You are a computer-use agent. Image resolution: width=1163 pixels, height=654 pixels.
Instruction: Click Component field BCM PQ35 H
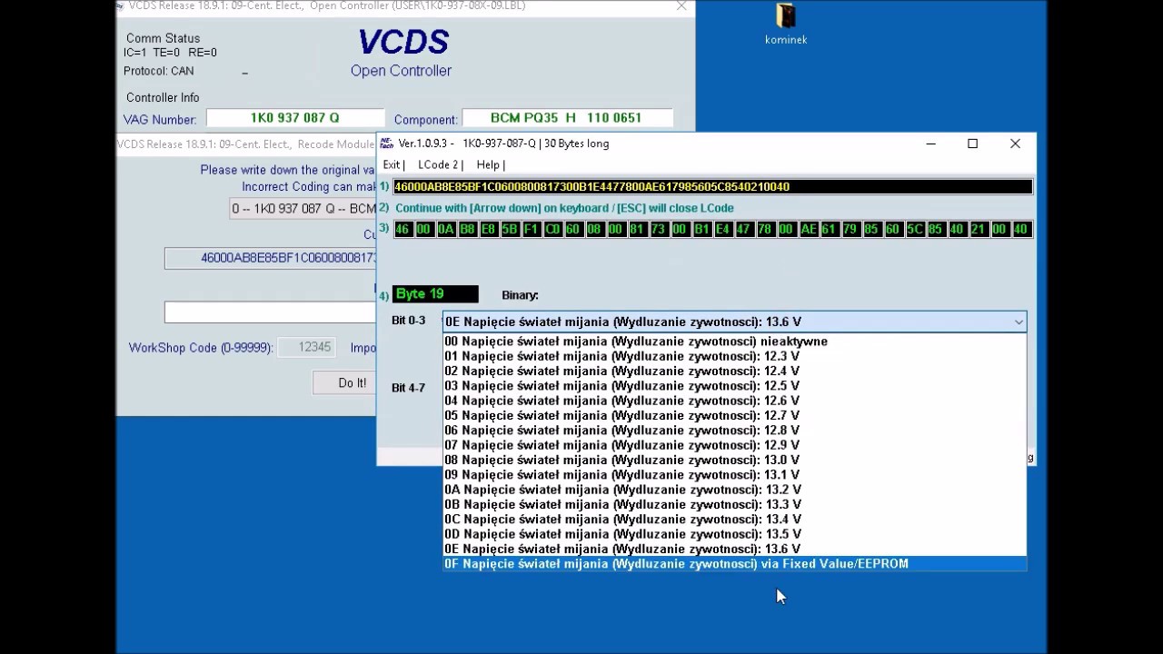[567, 118]
